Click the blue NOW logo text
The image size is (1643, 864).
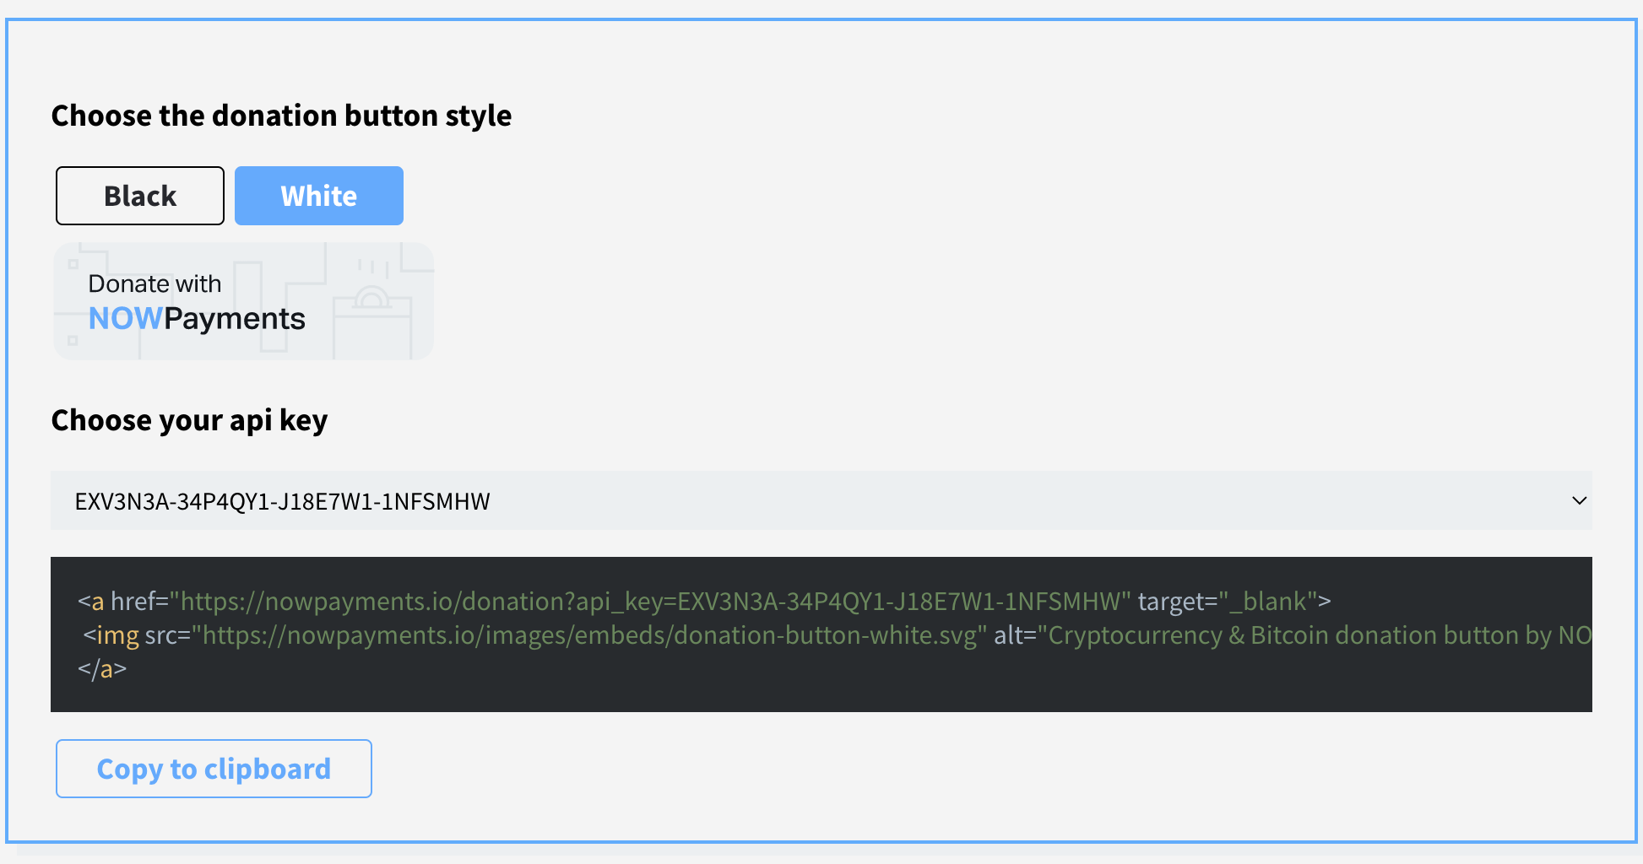point(125,319)
